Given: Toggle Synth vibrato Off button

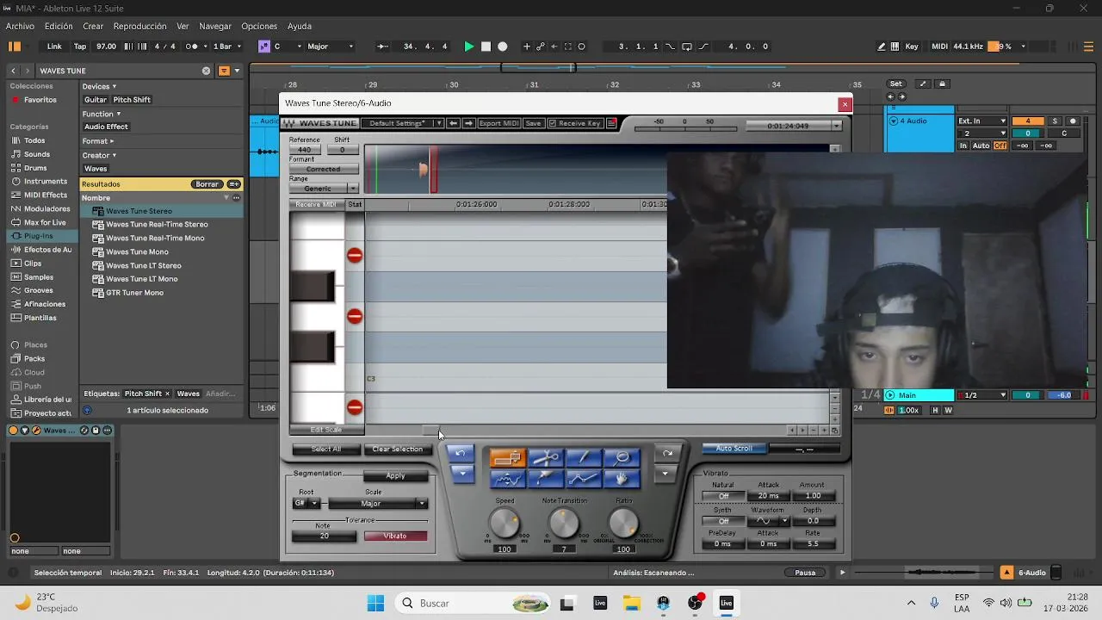Looking at the screenshot, I should click(x=723, y=521).
